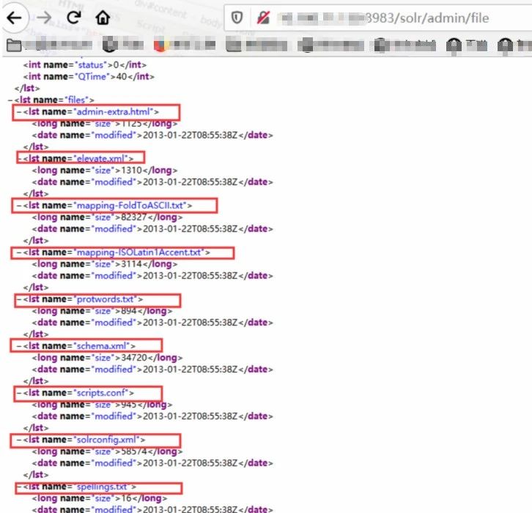Fold the schema.xml entry
The image size is (532, 513).
coord(18,345)
